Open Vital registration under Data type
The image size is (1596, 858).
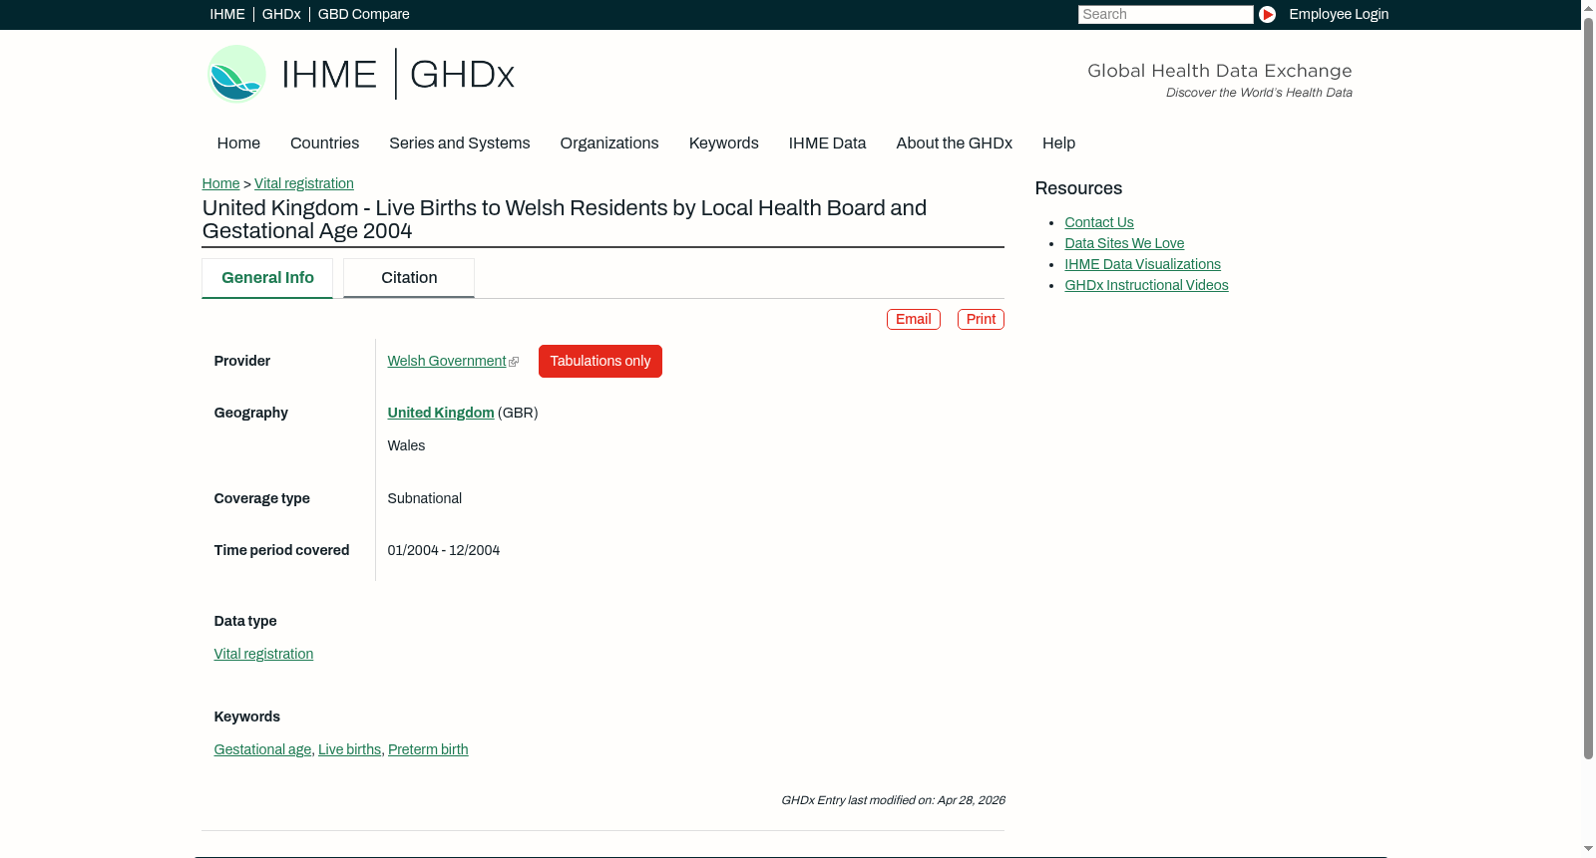263,654
